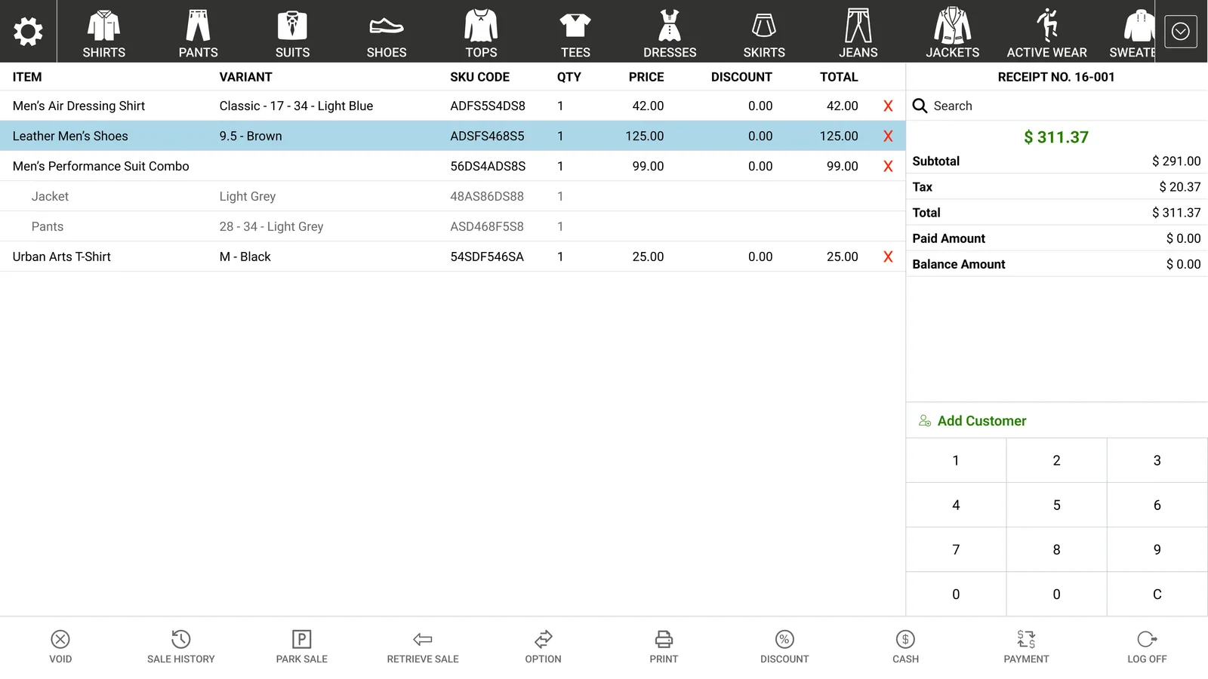Screen dimensions: 1208x679
Task: Focus the receipt Search field
Action: coord(1057,106)
